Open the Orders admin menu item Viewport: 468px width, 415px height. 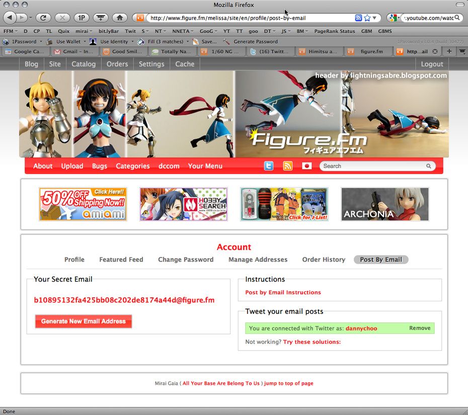117,64
